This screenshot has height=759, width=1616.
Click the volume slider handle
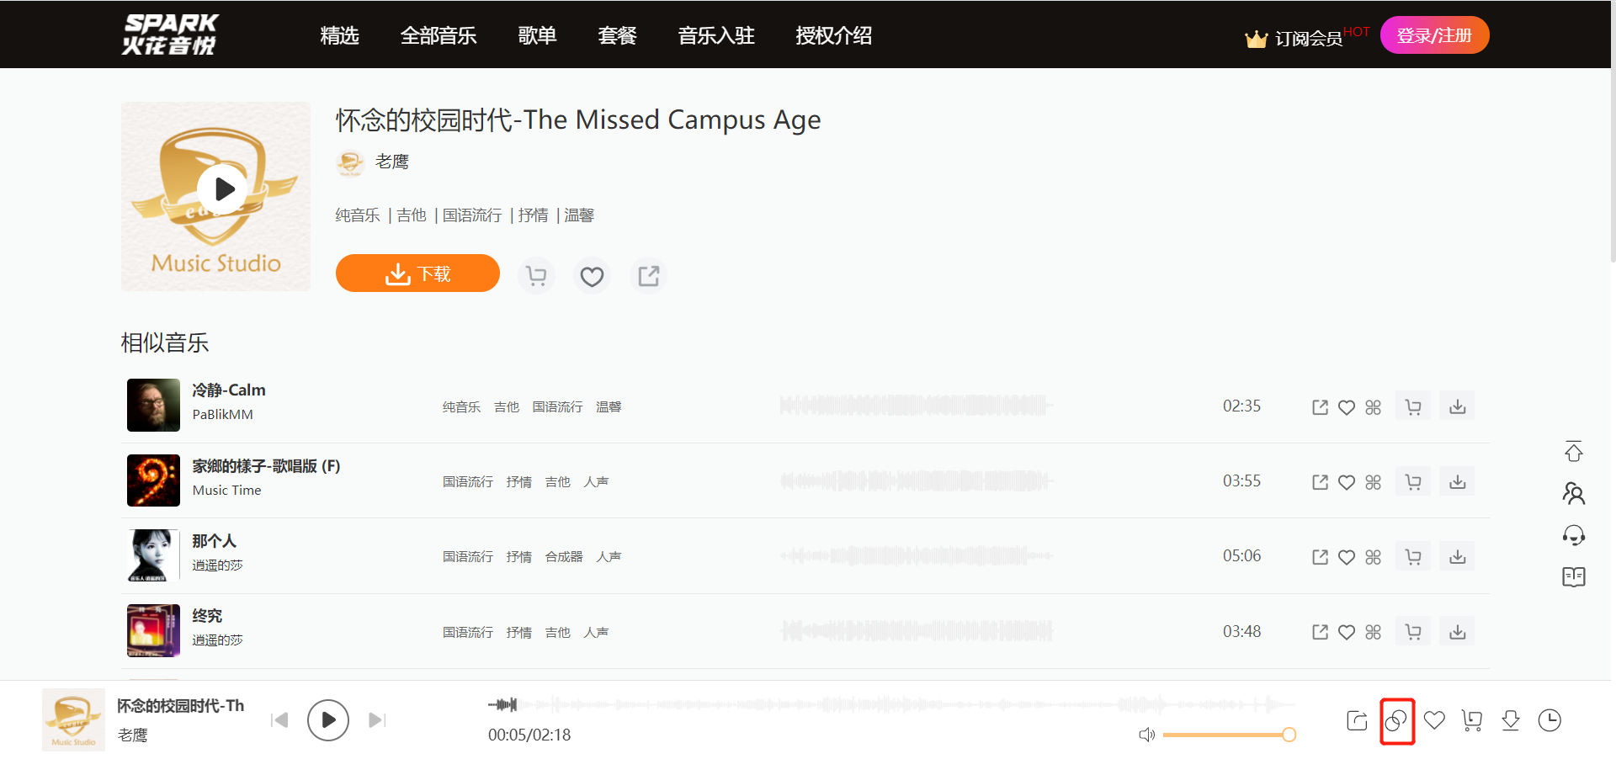(1289, 735)
